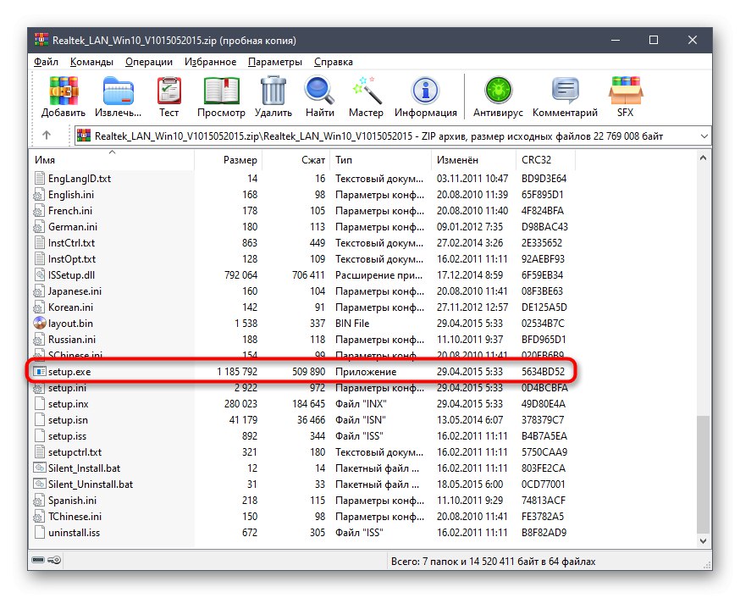Click CRC32 value 5634BD52
This screenshot has width=740, height=598.
click(543, 372)
